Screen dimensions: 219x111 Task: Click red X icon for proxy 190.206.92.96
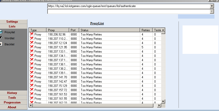point(32,34)
